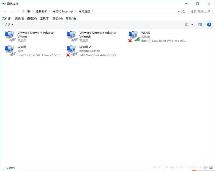Switch to large icons view in status bar
The image size is (215, 171).
(211, 168)
